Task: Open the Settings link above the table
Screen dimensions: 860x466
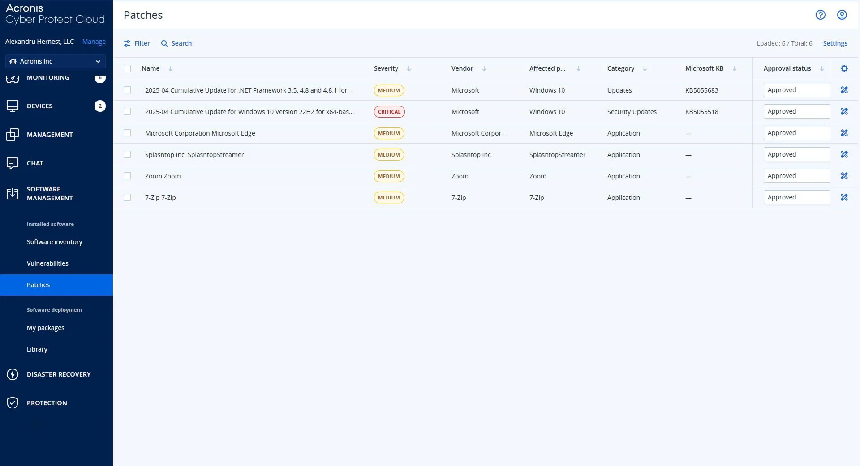Action: tap(835, 43)
